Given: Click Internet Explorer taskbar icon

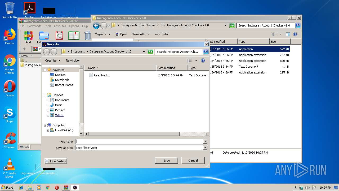Looking at the screenshot, I should pos(21,188).
